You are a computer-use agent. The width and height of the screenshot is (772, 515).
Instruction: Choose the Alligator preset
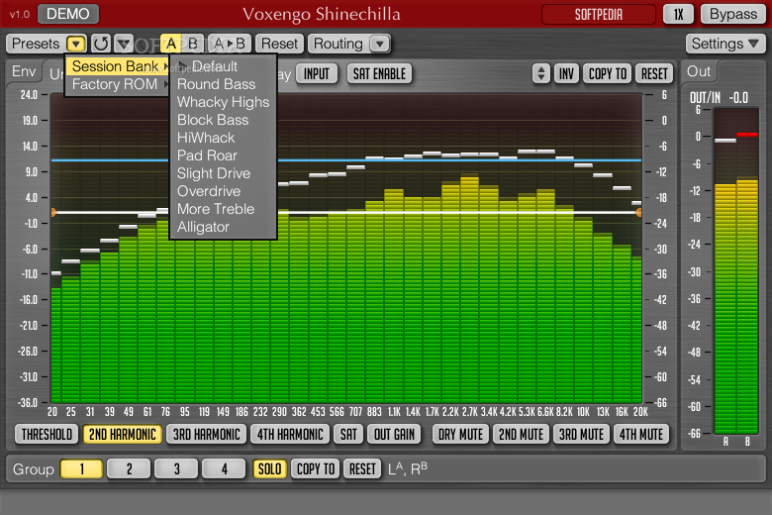pyautogui.click(x=223, y=227)
